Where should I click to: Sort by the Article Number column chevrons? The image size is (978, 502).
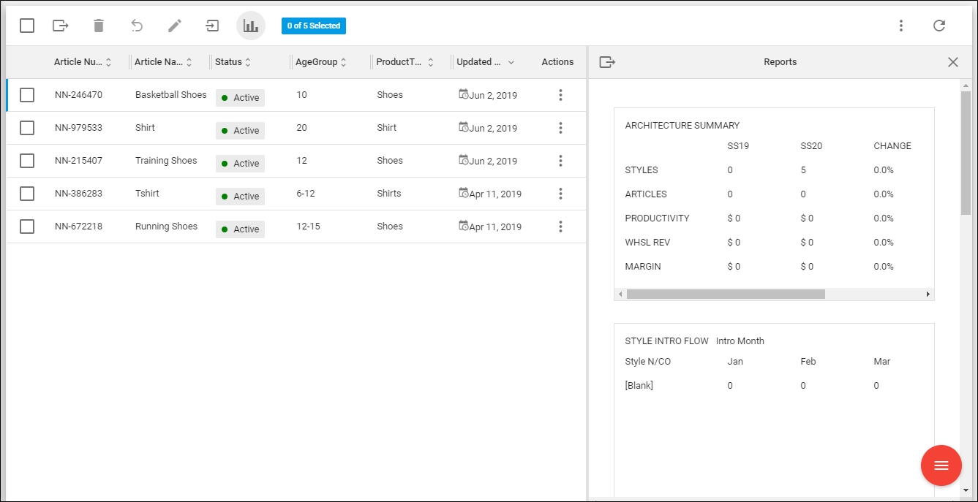click(110, 62)
